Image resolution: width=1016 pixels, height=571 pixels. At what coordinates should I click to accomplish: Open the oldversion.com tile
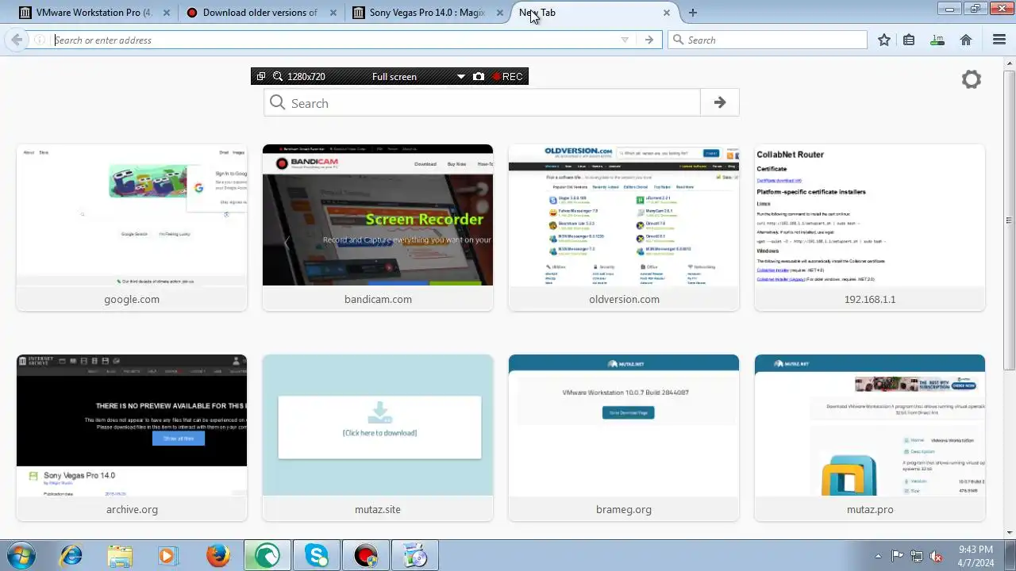pos(624,228)
